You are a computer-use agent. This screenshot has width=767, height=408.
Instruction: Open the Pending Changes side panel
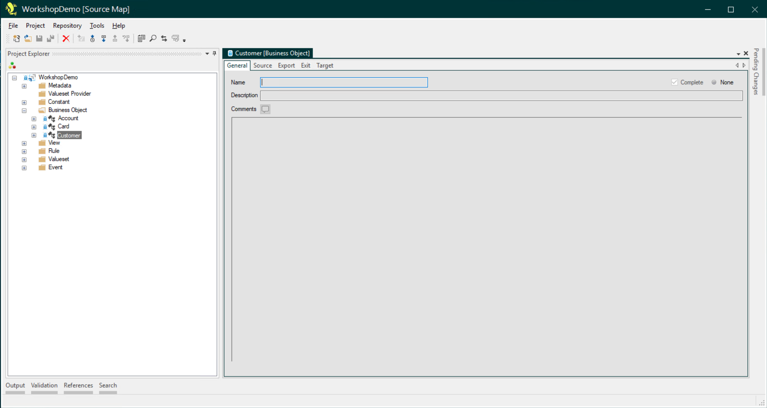click(756, 72)
